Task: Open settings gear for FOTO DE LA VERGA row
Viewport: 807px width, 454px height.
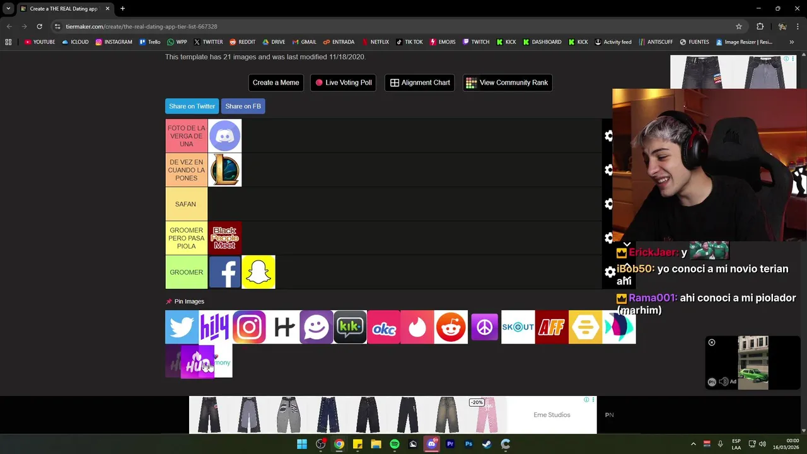Action: point(609,136)
